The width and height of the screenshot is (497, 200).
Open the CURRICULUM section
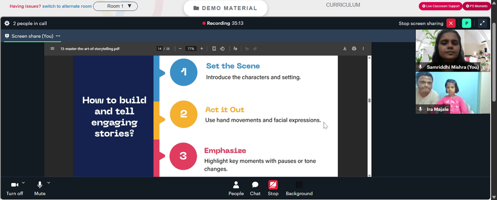click(343, 5)
